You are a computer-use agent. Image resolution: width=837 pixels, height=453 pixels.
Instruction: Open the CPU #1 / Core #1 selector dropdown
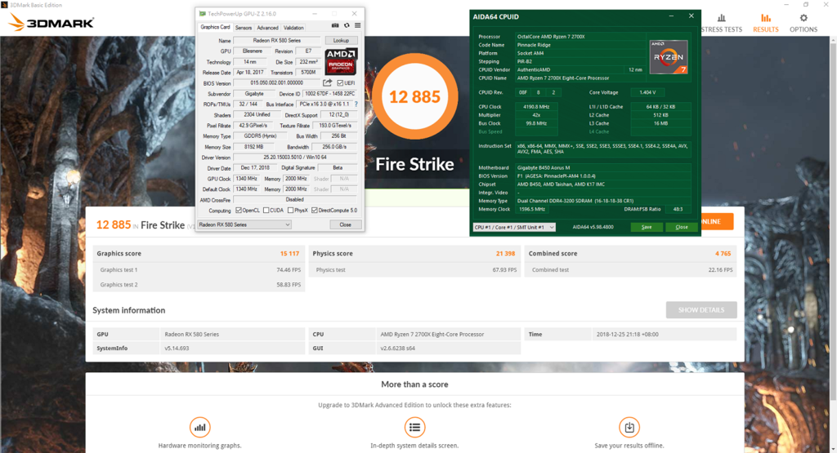(514, 227)
